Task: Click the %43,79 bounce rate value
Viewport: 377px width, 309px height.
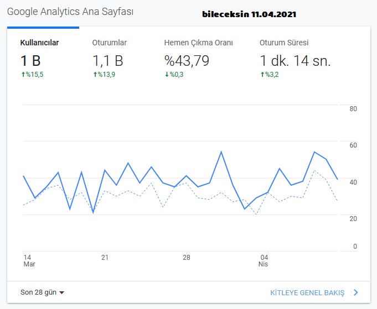Action: coord(187,61)
